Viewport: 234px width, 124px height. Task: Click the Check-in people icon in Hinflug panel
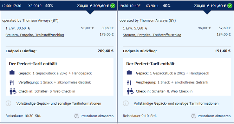pyautogui.click(x=13, y=91)
